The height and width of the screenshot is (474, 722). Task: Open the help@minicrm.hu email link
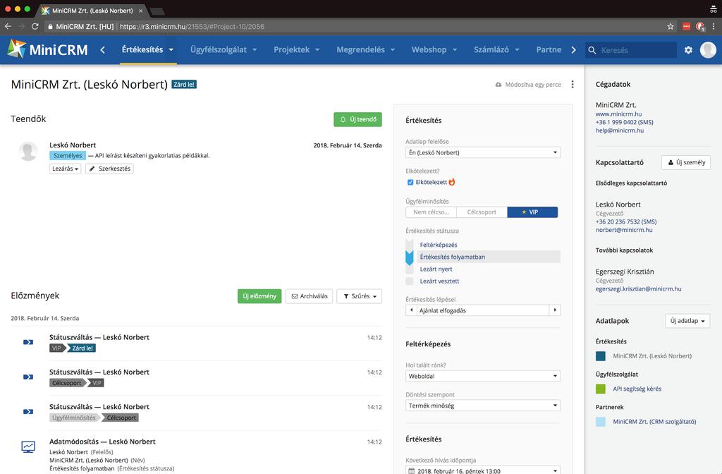click(x=619, y=130)
